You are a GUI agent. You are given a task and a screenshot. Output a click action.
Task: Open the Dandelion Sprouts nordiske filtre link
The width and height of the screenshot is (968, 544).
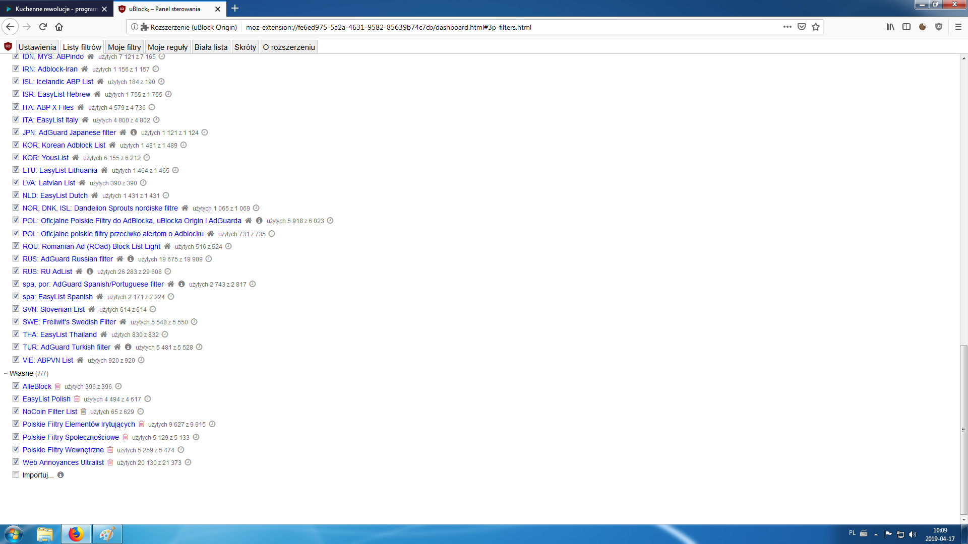click(100, 208)
